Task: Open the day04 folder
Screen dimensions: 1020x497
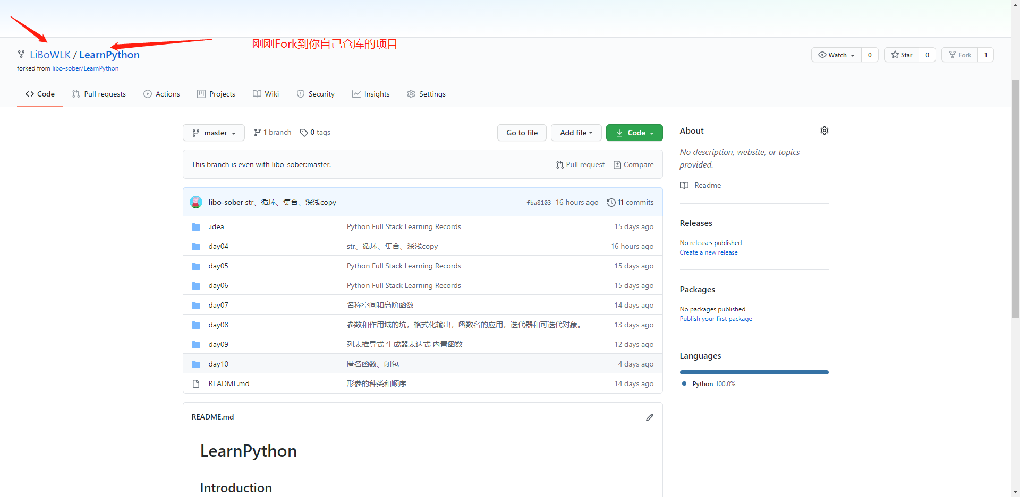Action: [218, 246]
